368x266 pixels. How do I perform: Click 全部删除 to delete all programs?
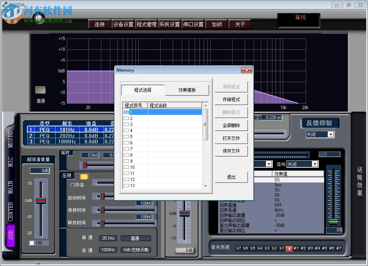(231, 125)
